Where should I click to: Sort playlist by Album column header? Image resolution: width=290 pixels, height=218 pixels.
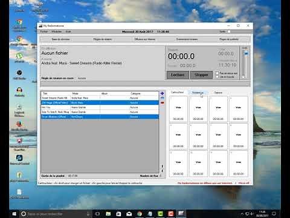pyautogui.click(x=114, y=93)
